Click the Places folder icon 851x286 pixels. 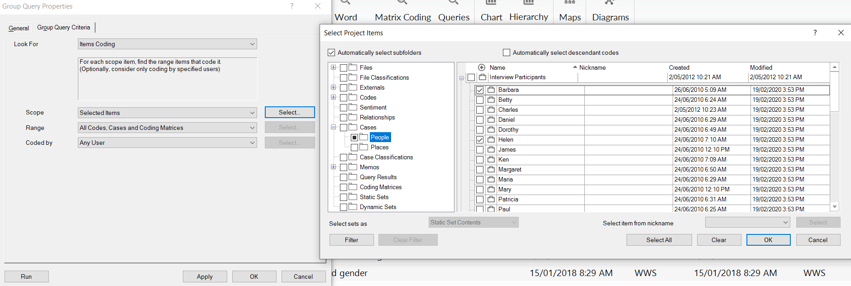[364, 147]
